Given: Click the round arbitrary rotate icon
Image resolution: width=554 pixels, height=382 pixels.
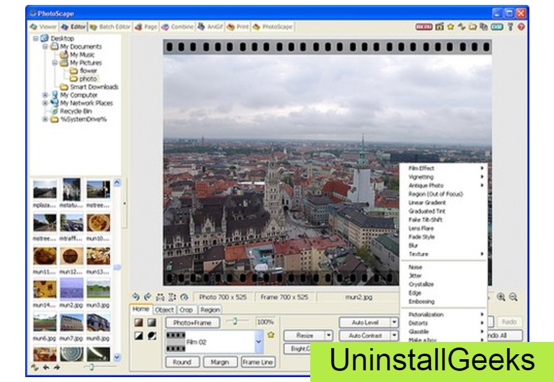Looking at the screenshot, I should coord(184,297).
